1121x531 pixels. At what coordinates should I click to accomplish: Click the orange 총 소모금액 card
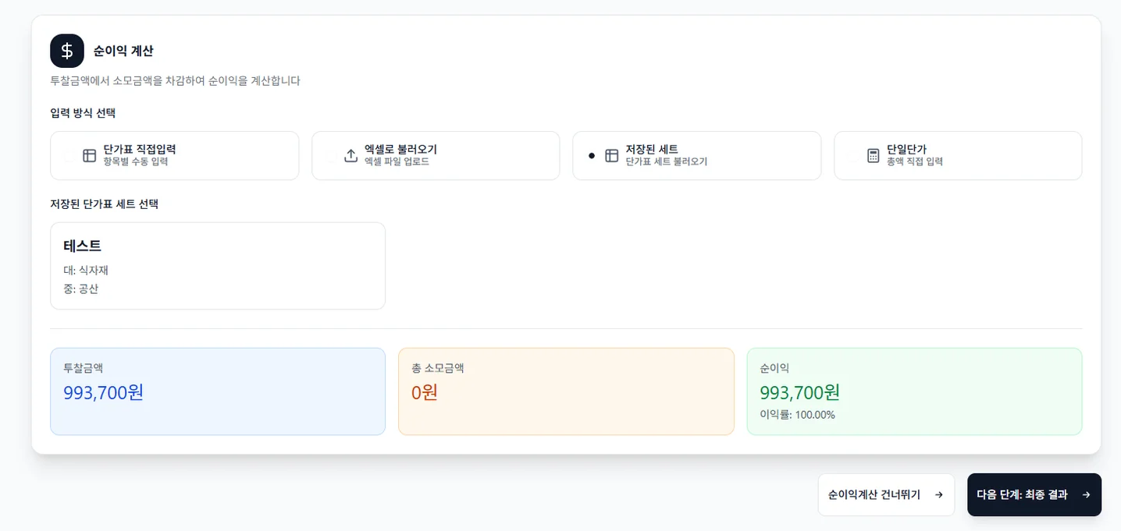click(566, 391)
